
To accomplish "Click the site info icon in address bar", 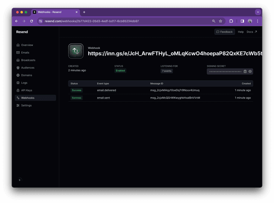I will pyautogui.click(x=41, y=21).
